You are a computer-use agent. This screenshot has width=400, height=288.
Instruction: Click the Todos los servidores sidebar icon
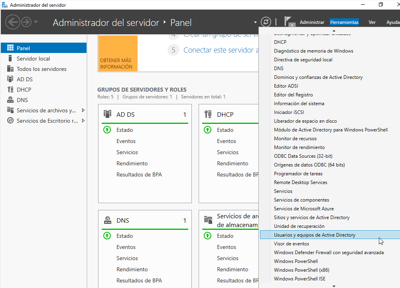click(x=10, y=69)
